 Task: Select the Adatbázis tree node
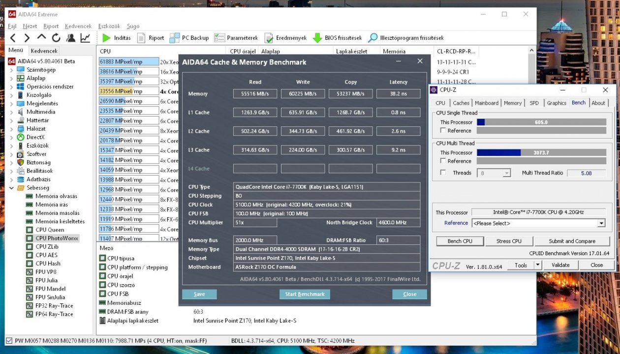pos(39,179)
